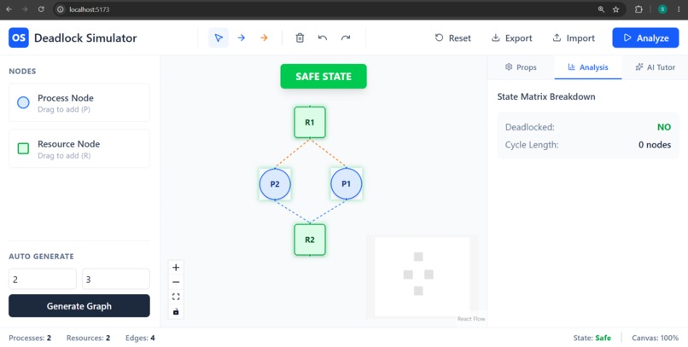Click the resource count input showing 3
Image resolution: width=688 pixels, height=347 pixels.
tap(116, 279)
